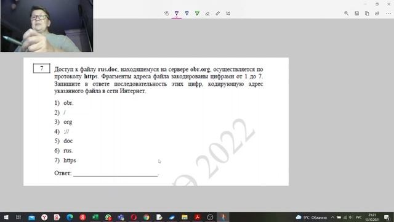Click the task number 7 box
The image size is (394, 222).
[x=42, y=68]
